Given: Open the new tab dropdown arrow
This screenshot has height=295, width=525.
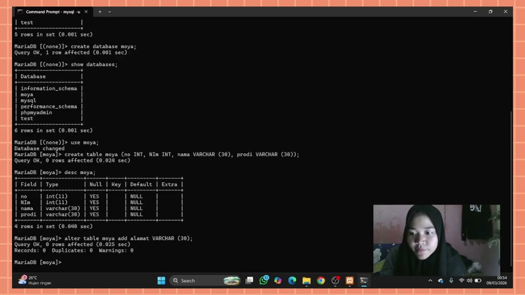Looking at the screenshot, I should pos(110,12).
